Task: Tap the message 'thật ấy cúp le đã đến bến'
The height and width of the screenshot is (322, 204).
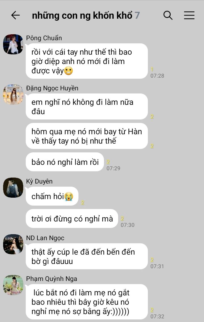Action: (x=87, y=256)
